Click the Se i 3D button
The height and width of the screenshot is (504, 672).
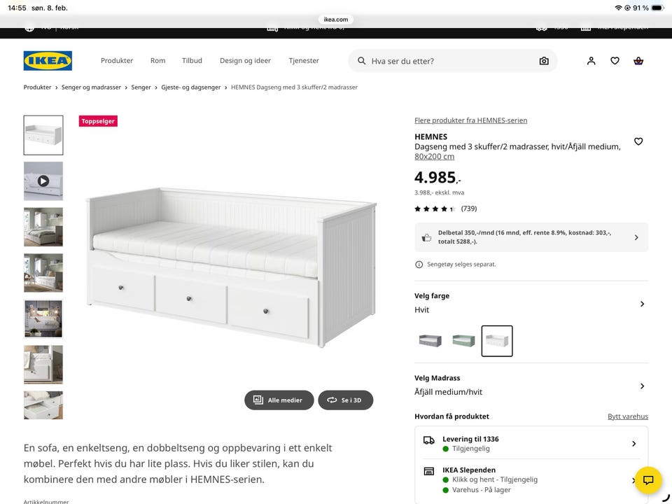click(x=345, y=400)
